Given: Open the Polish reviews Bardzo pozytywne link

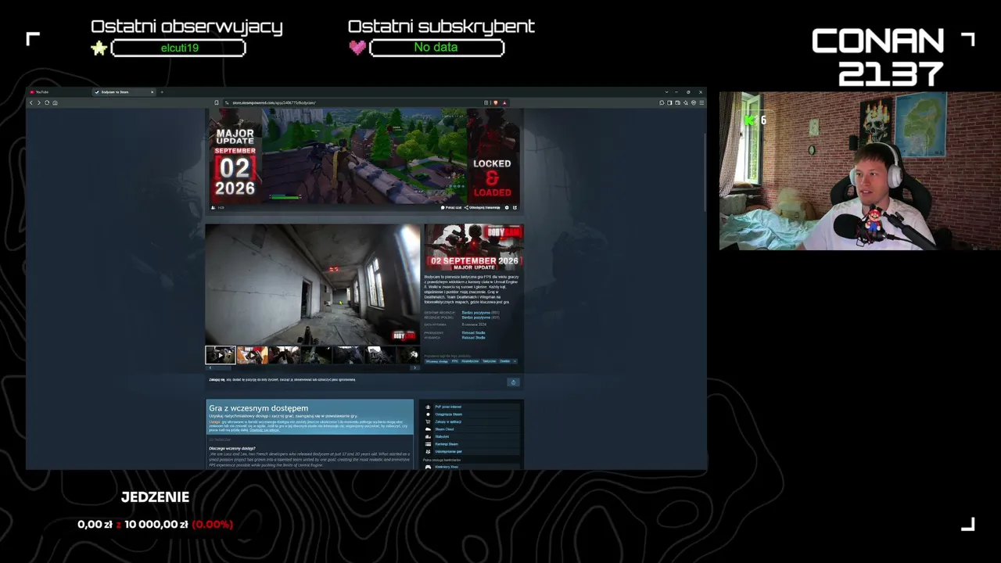Looking at the screenshot, I should [x=476, y=317].
